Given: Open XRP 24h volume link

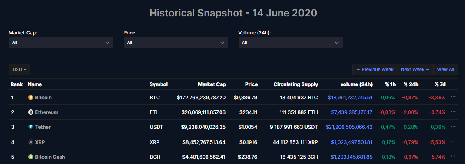Looking at the screenshot, I should point(352,142).
